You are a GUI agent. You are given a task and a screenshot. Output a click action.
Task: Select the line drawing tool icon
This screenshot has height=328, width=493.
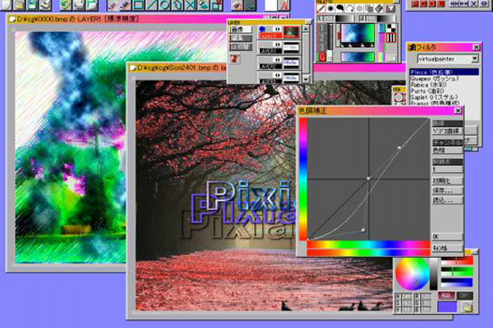[152, 4]
